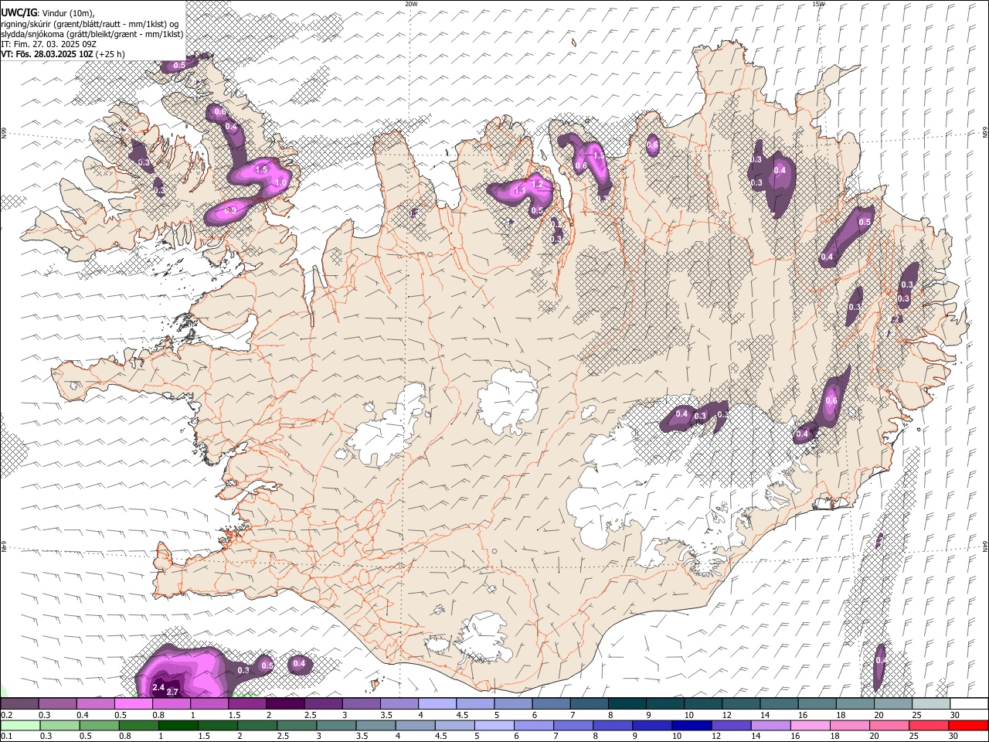Viewport: 989px width, 742px height.
Task: Click the '2.4' precipitation value on the map
Action: (x=158, y=687)
